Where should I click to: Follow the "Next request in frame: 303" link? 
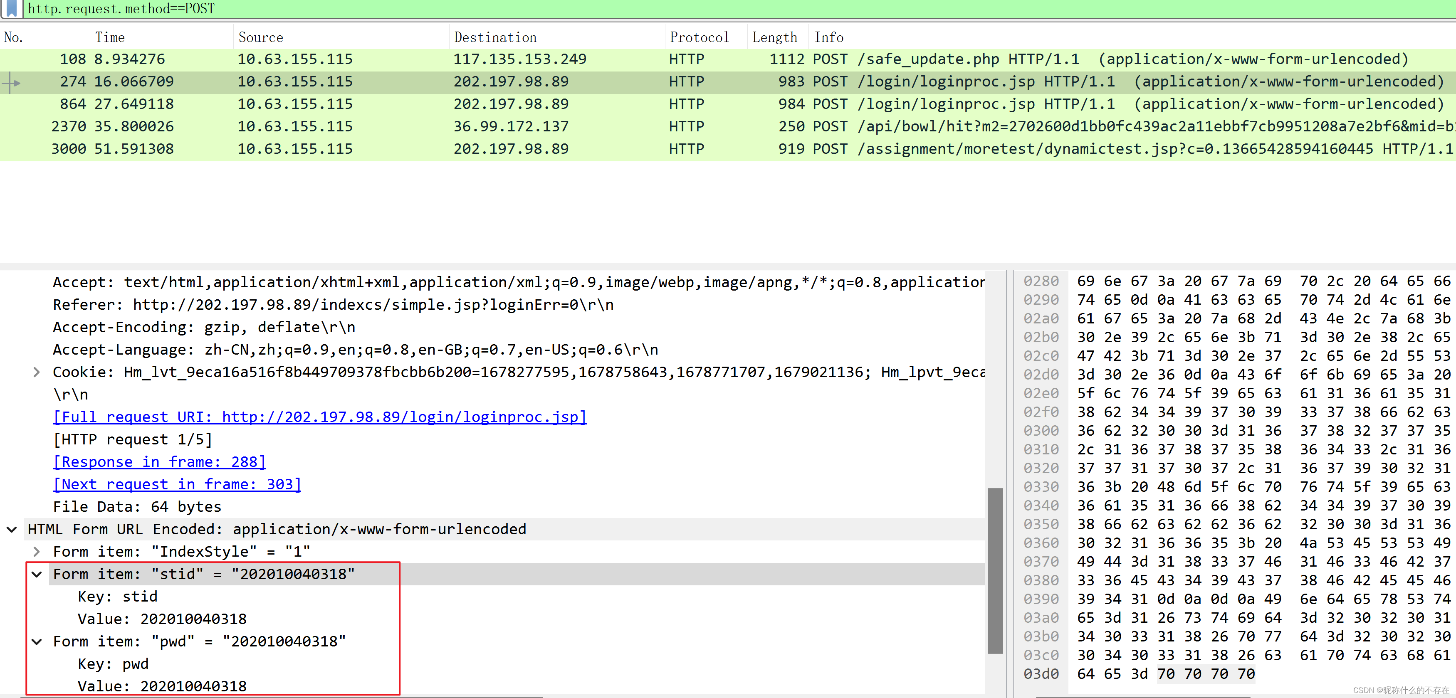coord(176,484)
